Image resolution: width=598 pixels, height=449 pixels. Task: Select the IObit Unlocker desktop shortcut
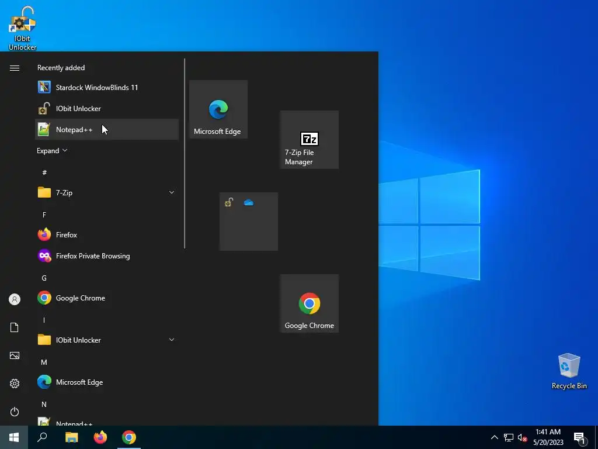[x=23, y=28]
